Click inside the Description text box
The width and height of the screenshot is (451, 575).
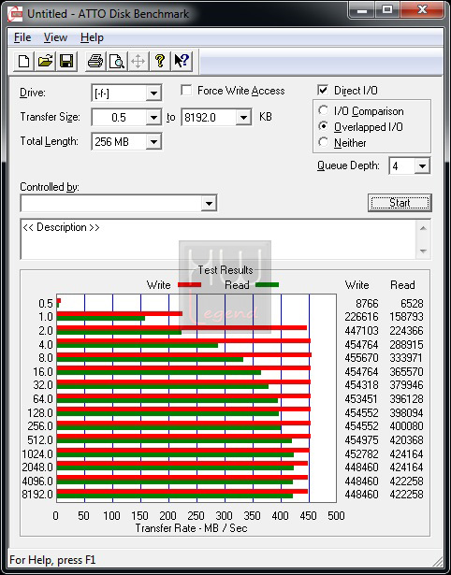[x=218, y=238]
